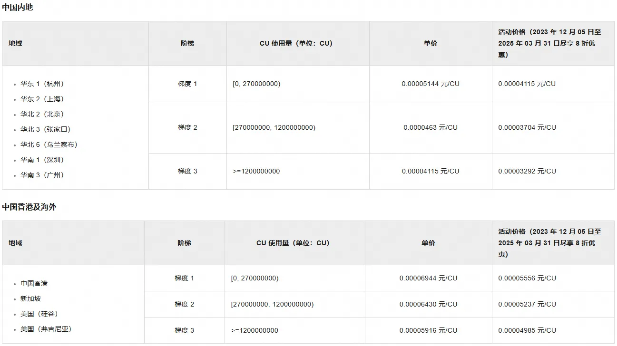
Task: Click the 华东 2（上海） region entry
Action: point(42,99)
